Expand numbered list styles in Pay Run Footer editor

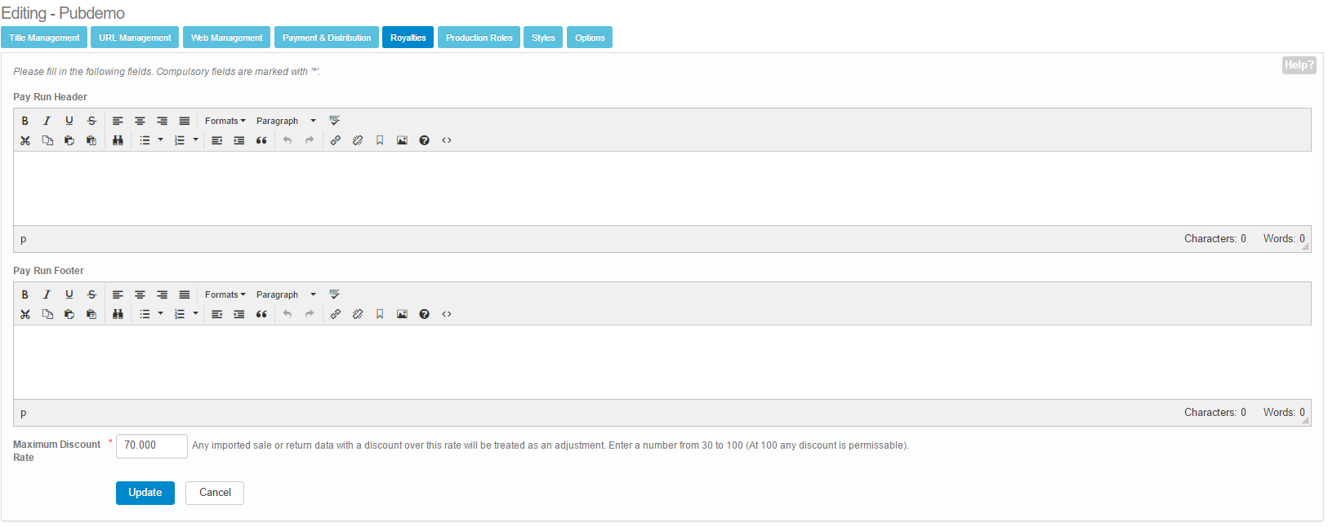[x=195, y=314]
